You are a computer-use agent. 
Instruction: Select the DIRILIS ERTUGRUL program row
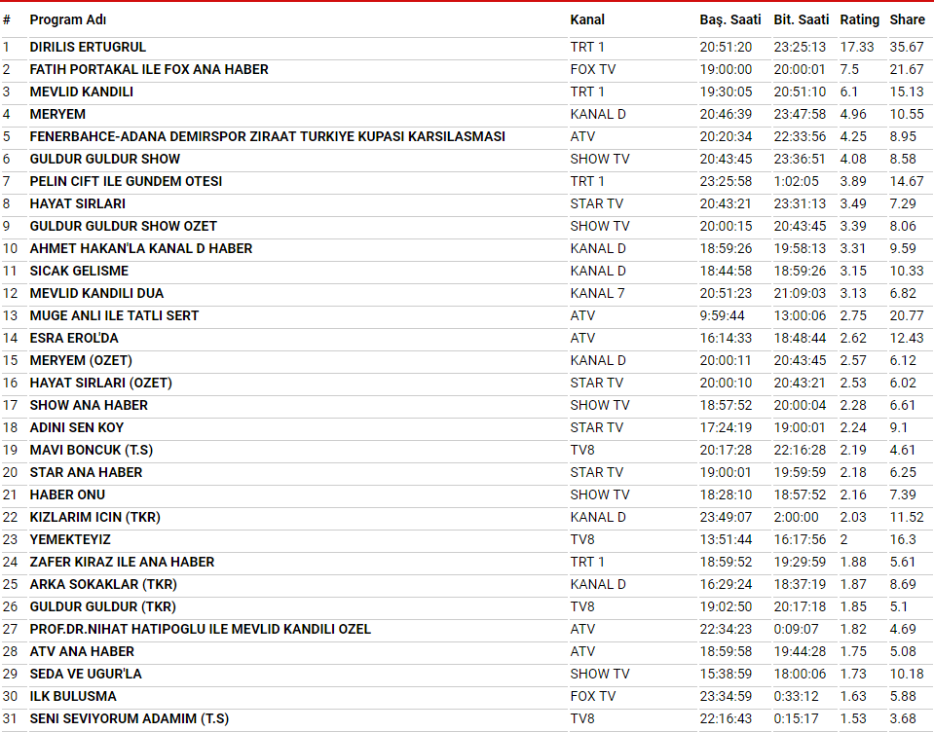tap(88, 47)
